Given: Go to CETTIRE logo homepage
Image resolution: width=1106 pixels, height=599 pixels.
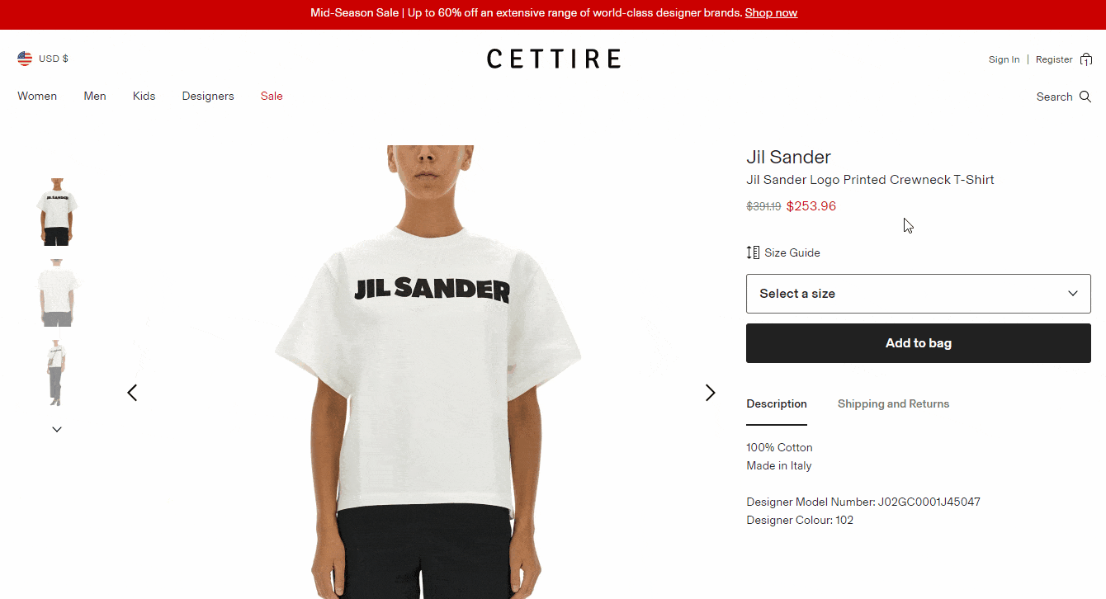Looking at the screenshot, I should point(553,59).
